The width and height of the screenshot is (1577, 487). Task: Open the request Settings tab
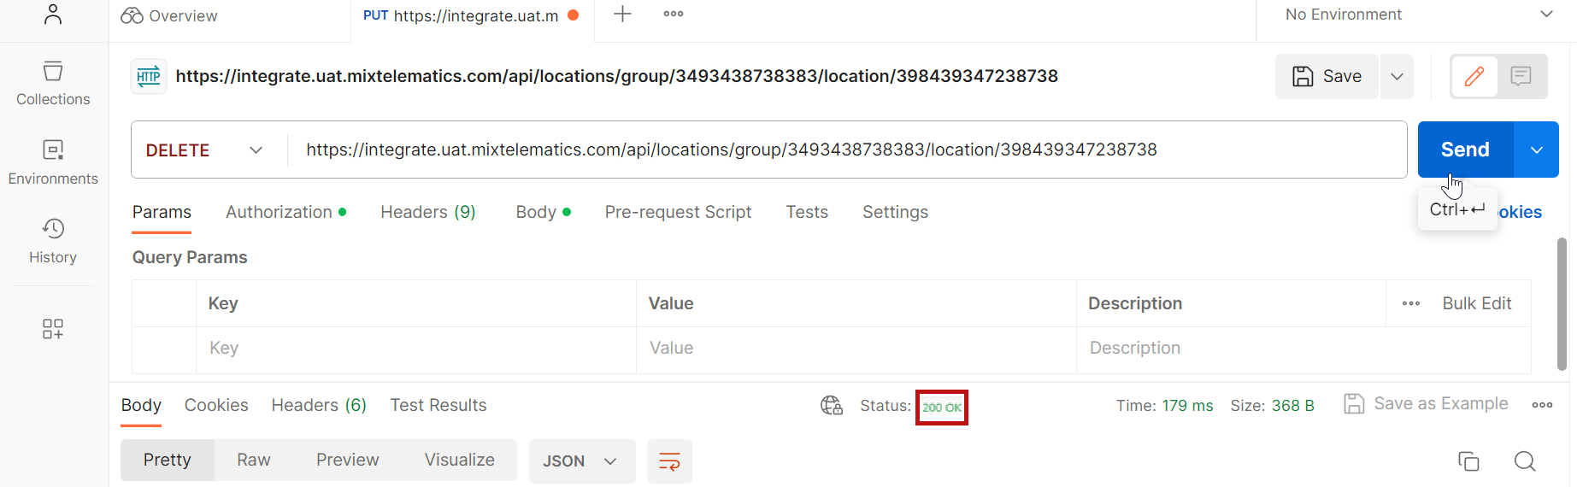click(895, 212)
